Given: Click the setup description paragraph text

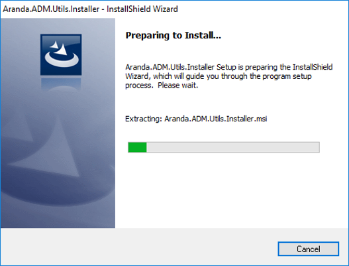Looking at the screenshot, I should 229,76.
